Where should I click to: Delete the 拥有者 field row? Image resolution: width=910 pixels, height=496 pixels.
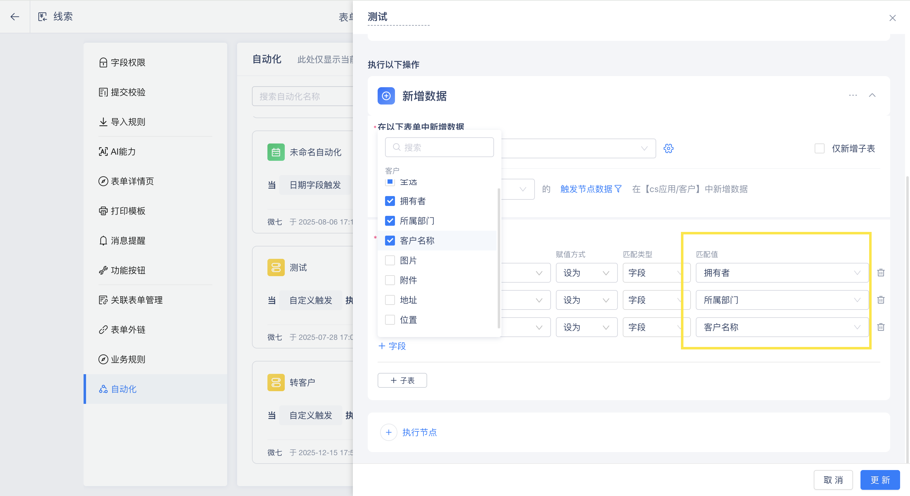tap(881, 272)
